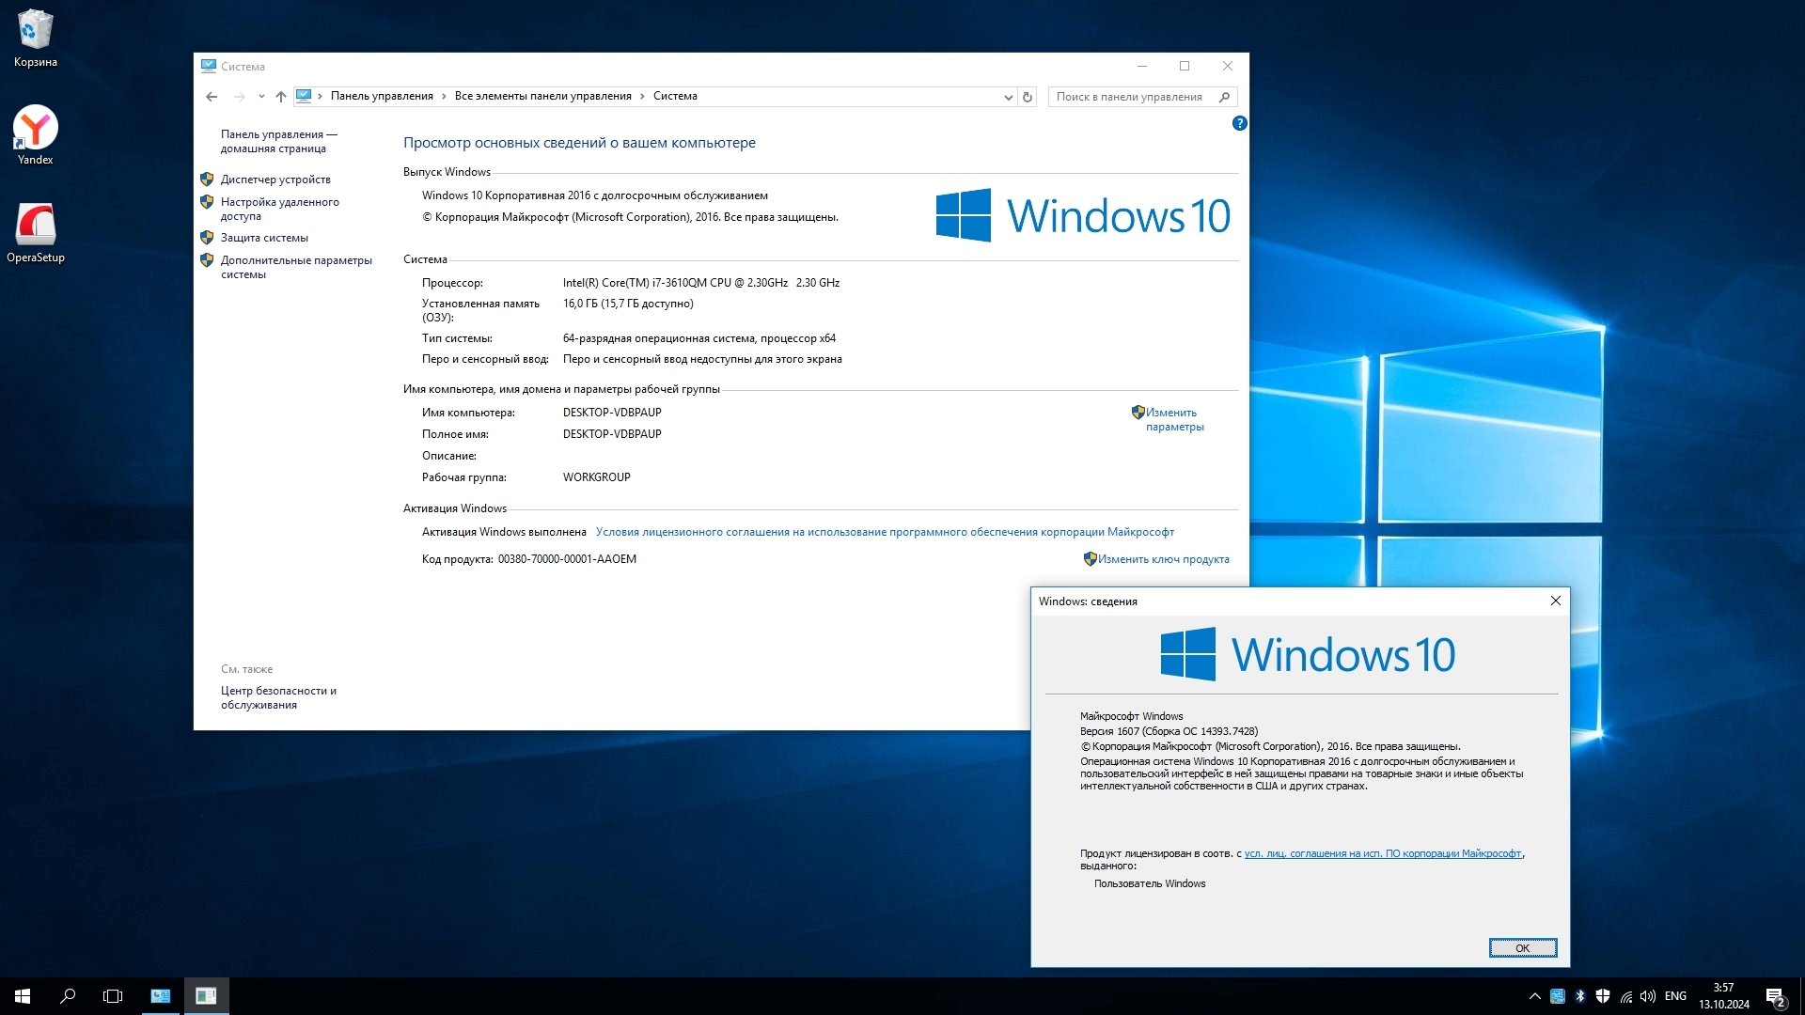
Task: Click the blue help question mark icon
Action: [1239, 123]
